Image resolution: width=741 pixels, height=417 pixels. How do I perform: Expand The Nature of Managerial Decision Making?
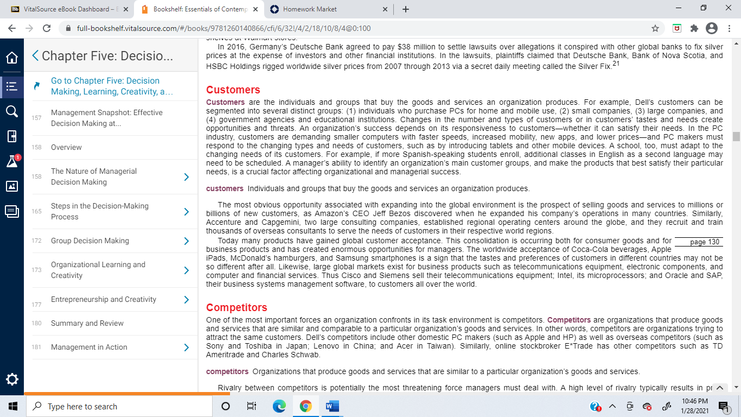(186, 177)
